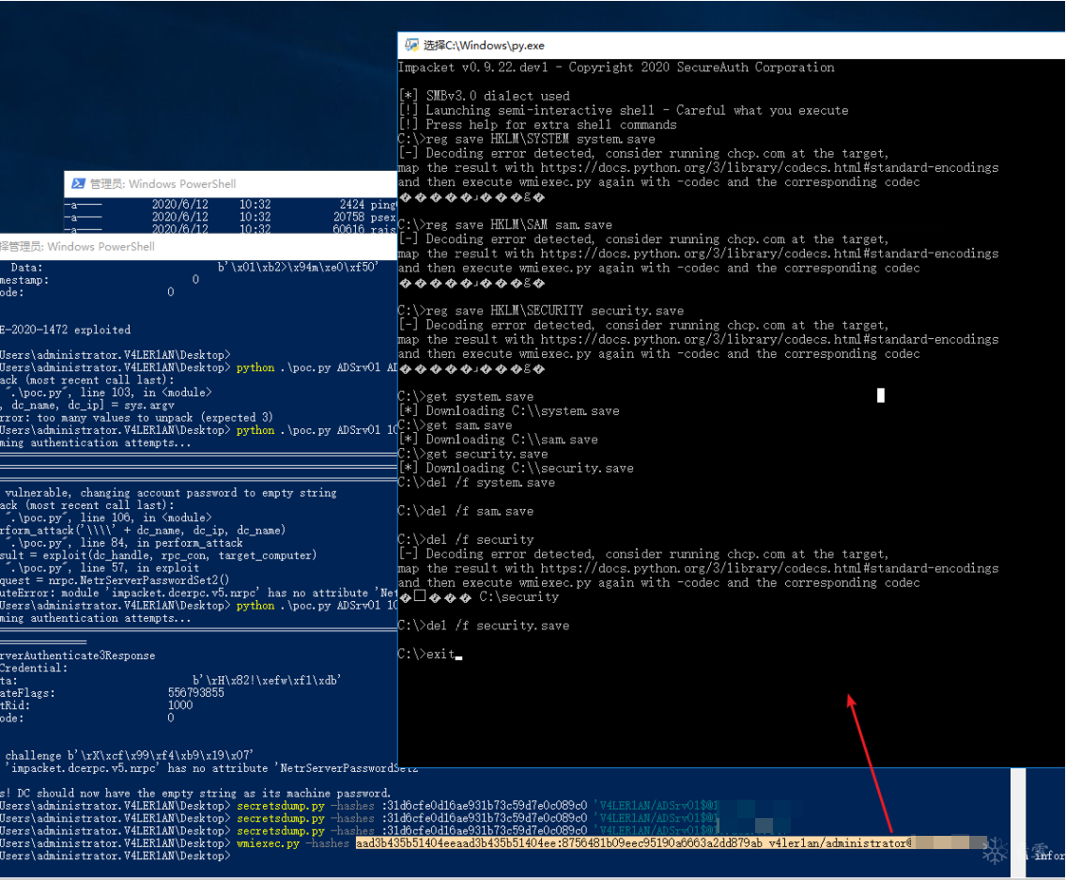Screen dimensions: 1066x880
Task: Click the 'wmiexec.py' command text in PowerShell
Action: [x=268, y=843]
